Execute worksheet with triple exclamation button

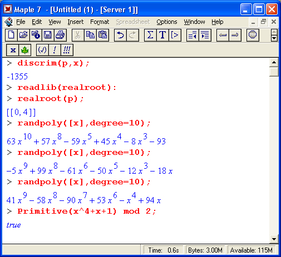click(67, 50)
